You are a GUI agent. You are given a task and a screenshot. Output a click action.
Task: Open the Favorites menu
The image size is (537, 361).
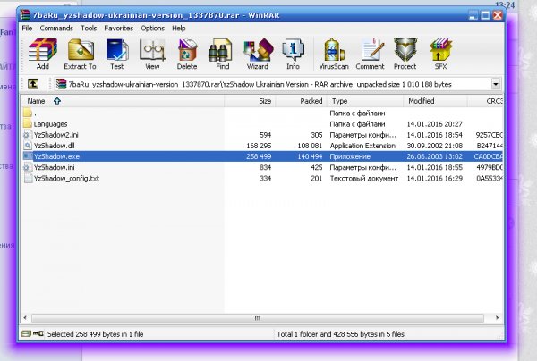coord(119,29)
